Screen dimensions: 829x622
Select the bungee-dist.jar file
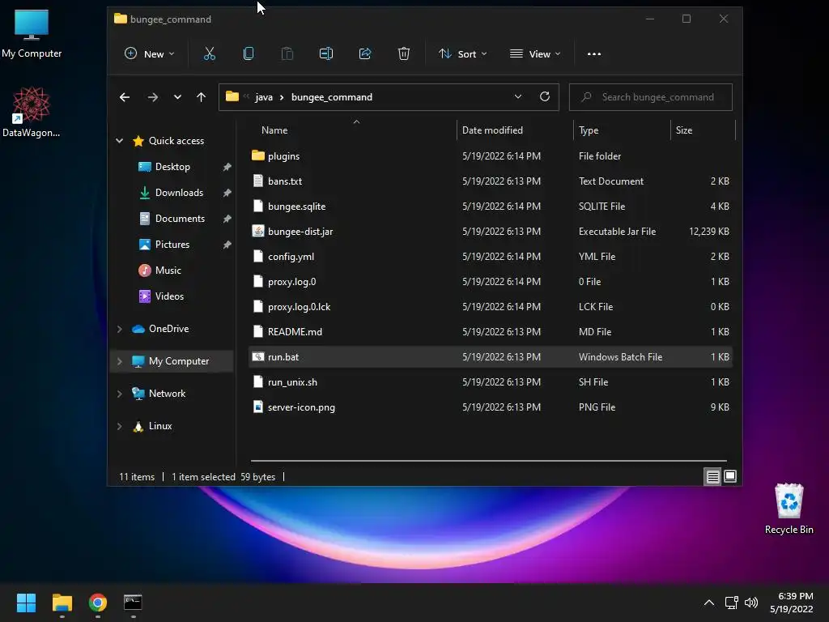click(490, 231)
